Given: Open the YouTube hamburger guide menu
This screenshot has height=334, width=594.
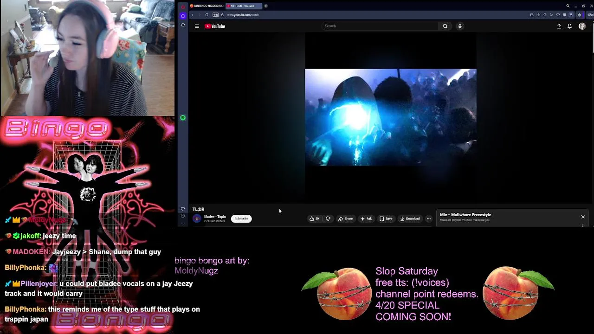Looking at the screenshot, I should 197,26.
